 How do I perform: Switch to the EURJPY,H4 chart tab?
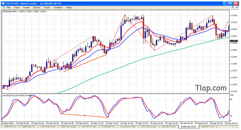(x=208, y=127)
